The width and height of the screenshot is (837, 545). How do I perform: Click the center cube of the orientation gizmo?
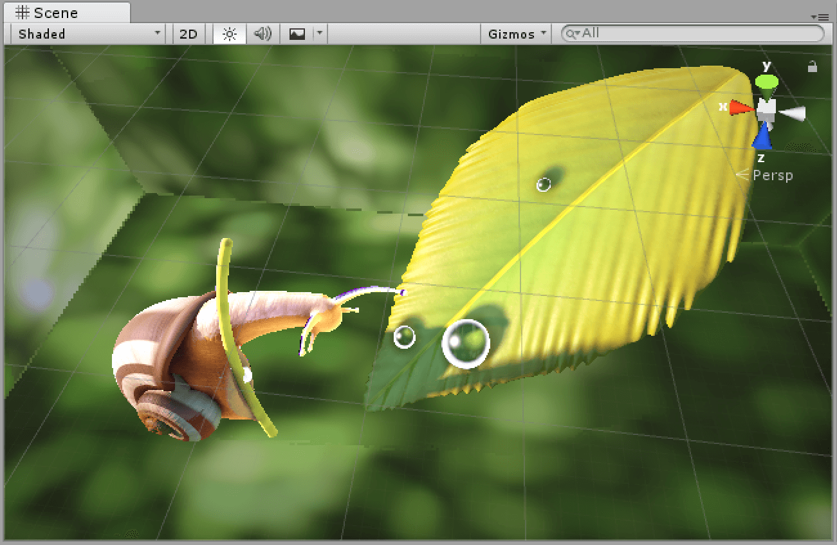766,111
